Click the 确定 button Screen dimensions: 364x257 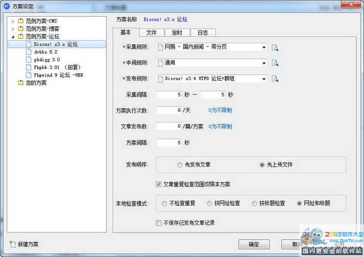tap(254, 244)
